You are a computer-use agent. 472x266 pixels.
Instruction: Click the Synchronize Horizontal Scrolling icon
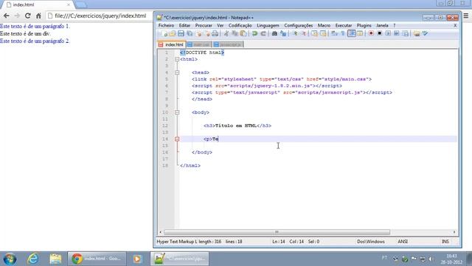pos(323,33)
